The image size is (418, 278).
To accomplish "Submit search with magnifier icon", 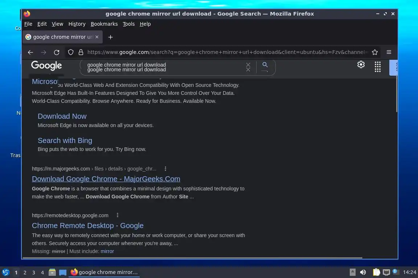I will click(x=265, y=66).
